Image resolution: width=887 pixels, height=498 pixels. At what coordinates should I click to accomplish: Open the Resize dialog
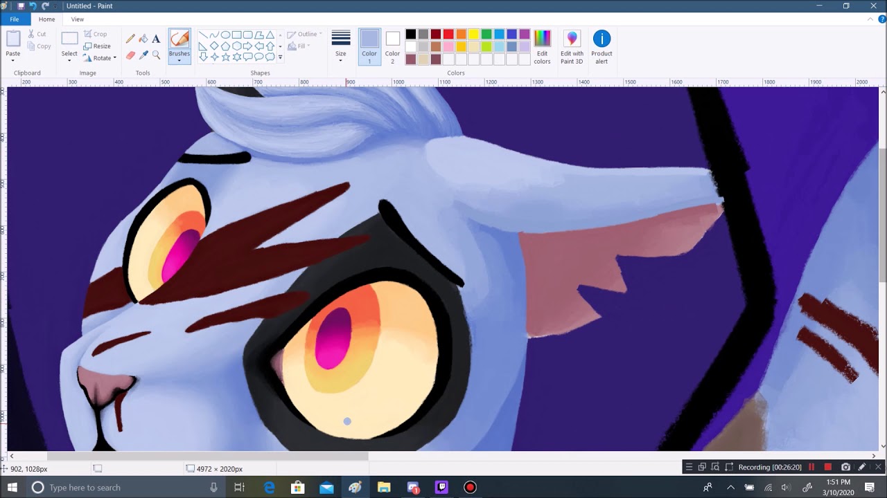97,46
